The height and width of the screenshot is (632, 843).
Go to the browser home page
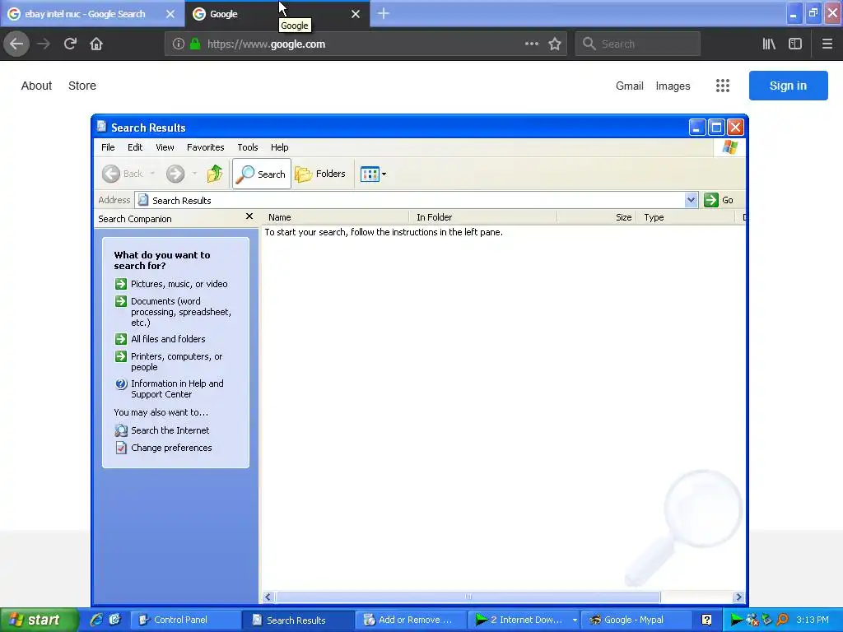[96, 44]
